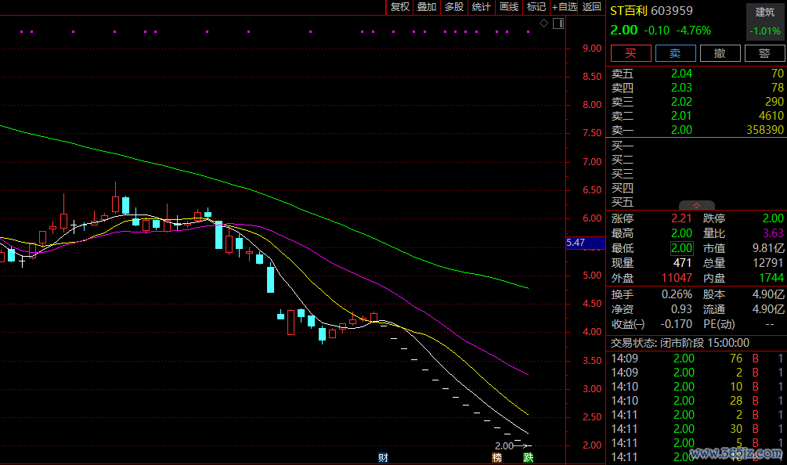Click the 收益(-) value -0.170
Image resolution: width=787 pixels, height=465 pixels.
[x=676, y=324]
